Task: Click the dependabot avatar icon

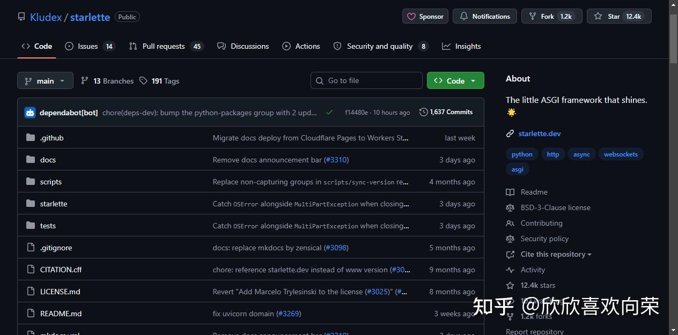Action: point(30,113)
